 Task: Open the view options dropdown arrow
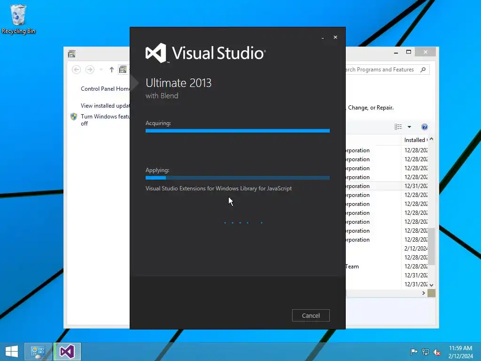[409, 127]
